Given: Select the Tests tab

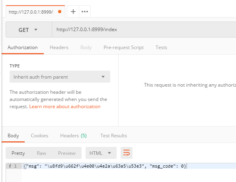Looking at the screenshot, I should 161,47.
